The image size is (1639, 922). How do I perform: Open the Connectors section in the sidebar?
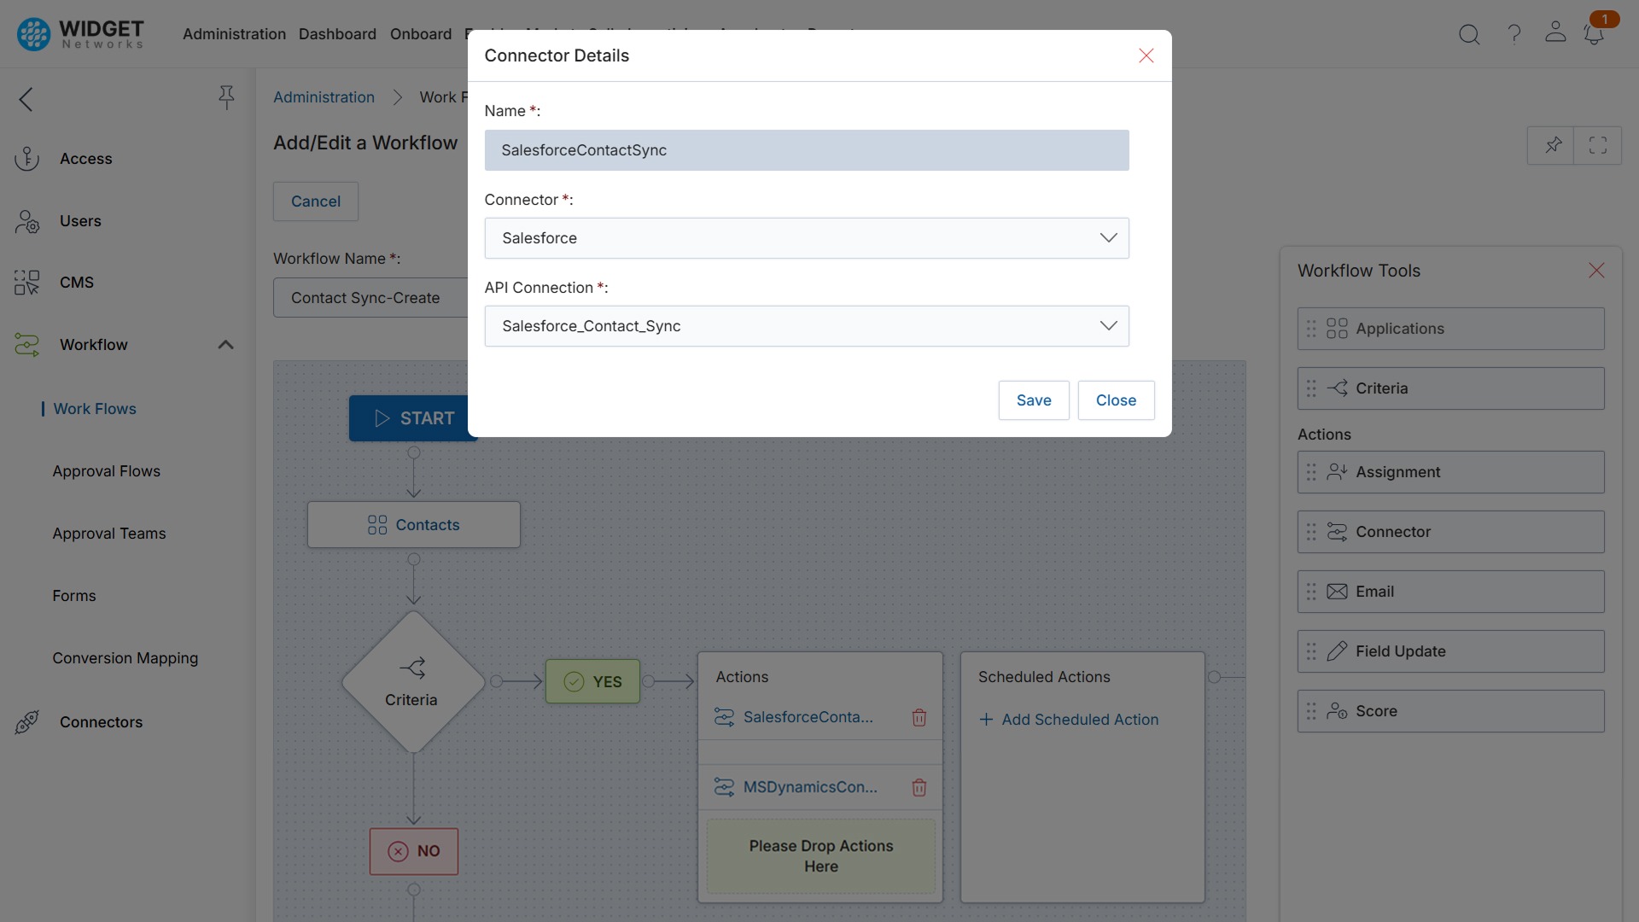[x=102, y=721]
